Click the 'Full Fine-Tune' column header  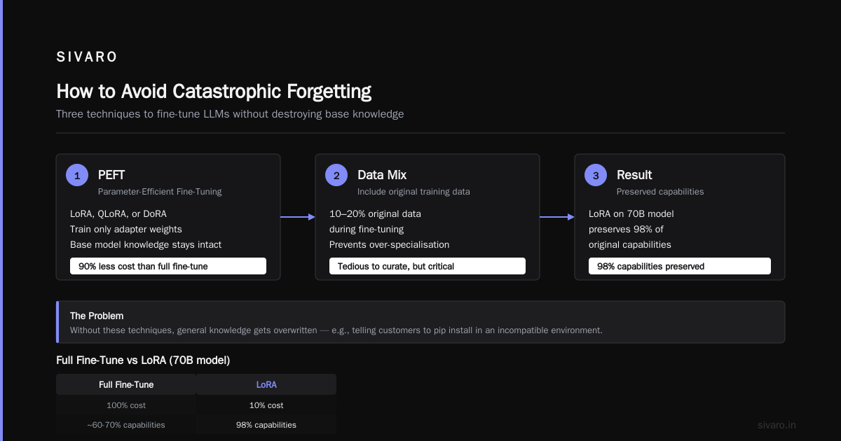(x=126, y=384)
